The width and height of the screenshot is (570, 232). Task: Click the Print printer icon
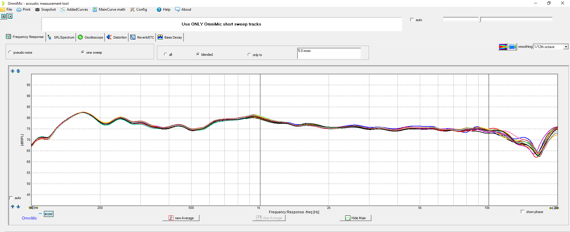coord(19,9)
